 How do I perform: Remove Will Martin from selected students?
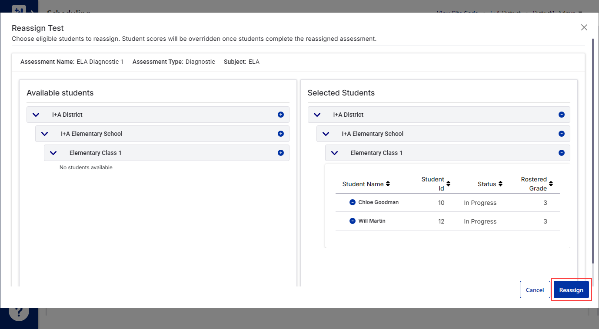pyautogui.click(x=353, y=221)
